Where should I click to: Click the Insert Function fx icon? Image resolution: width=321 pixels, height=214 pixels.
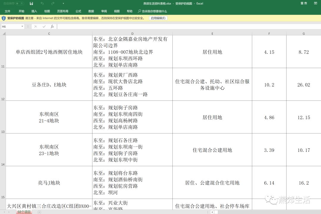(x=52, y=26)
